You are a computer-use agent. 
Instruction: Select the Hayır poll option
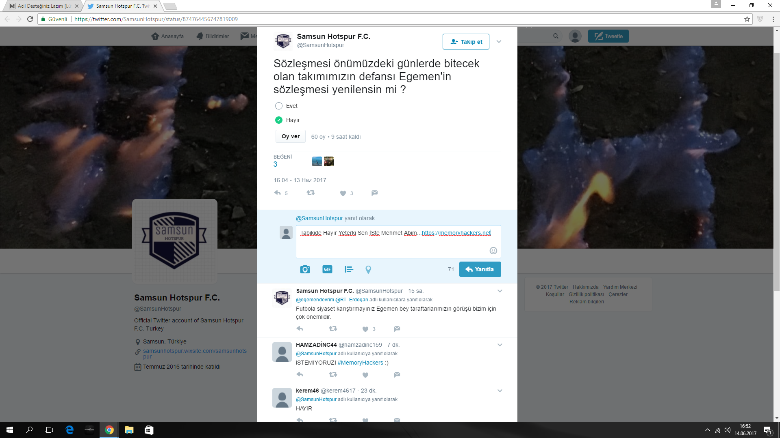click(x=279, y=120)
